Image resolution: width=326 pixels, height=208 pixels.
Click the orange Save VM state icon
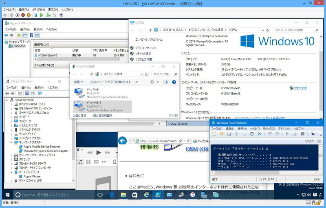(x=29, y=15)
